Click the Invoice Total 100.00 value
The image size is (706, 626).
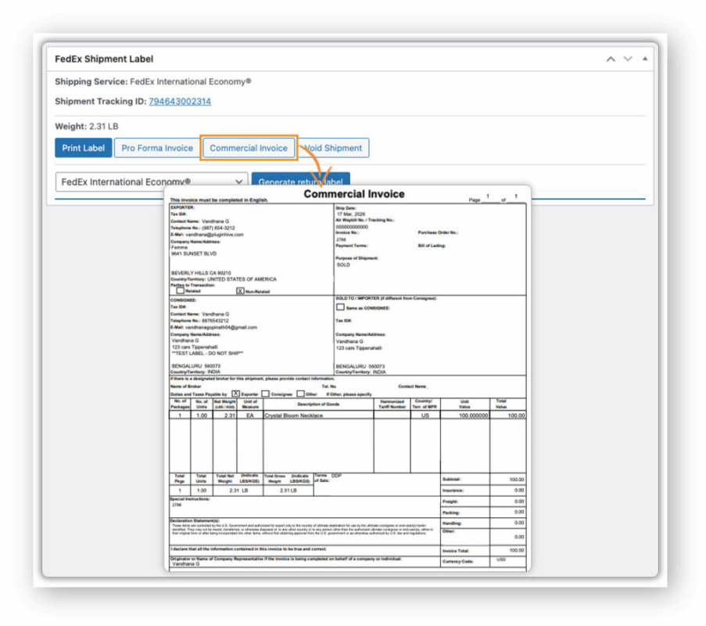click(x=517, y=550)
